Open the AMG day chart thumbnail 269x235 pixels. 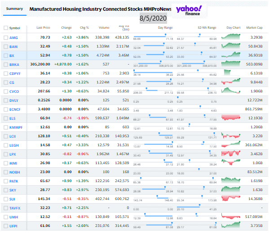231,37
